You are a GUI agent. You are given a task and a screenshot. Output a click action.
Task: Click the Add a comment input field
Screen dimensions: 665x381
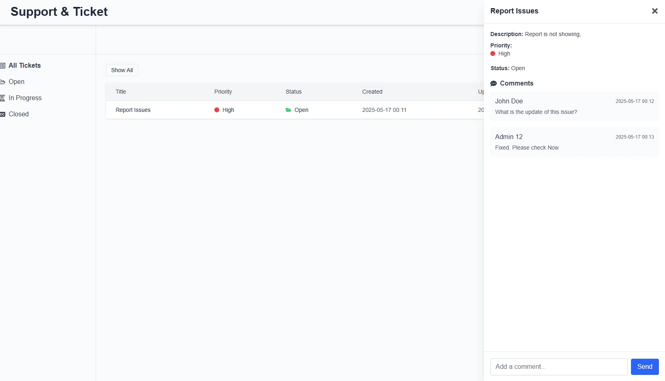tap(558, 366)
